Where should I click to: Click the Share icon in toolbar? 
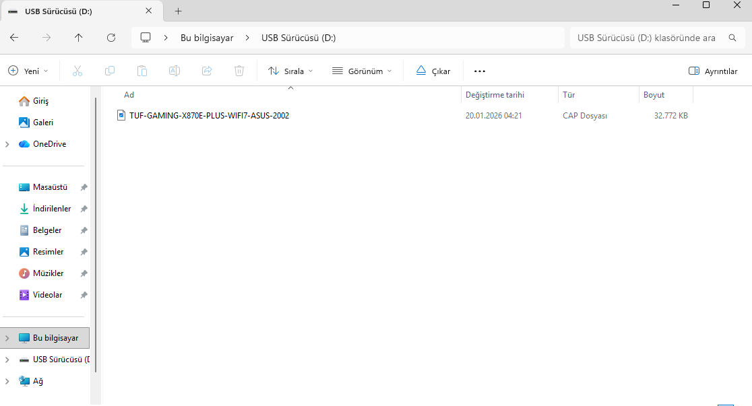tap(207, 71)
